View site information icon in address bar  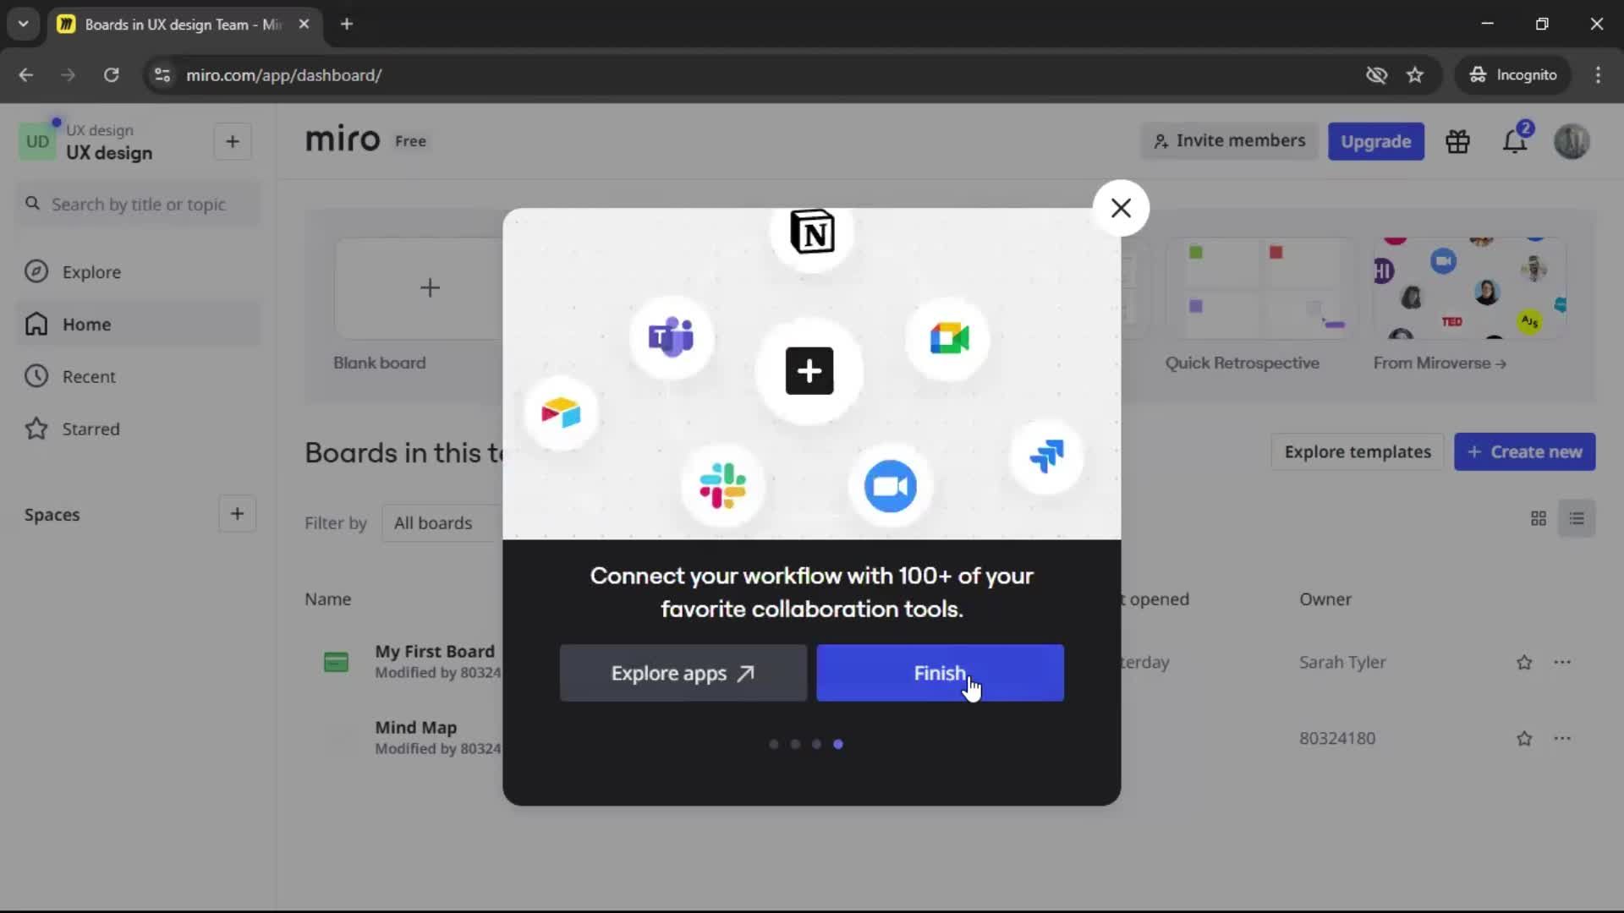click(x=162, y=75)
